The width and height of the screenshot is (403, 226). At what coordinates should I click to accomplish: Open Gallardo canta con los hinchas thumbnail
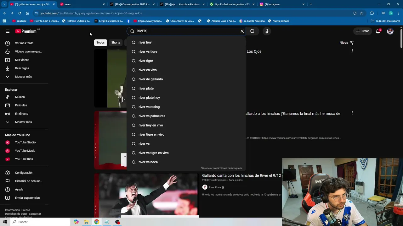pyautogui.click(x=146, y=195)
